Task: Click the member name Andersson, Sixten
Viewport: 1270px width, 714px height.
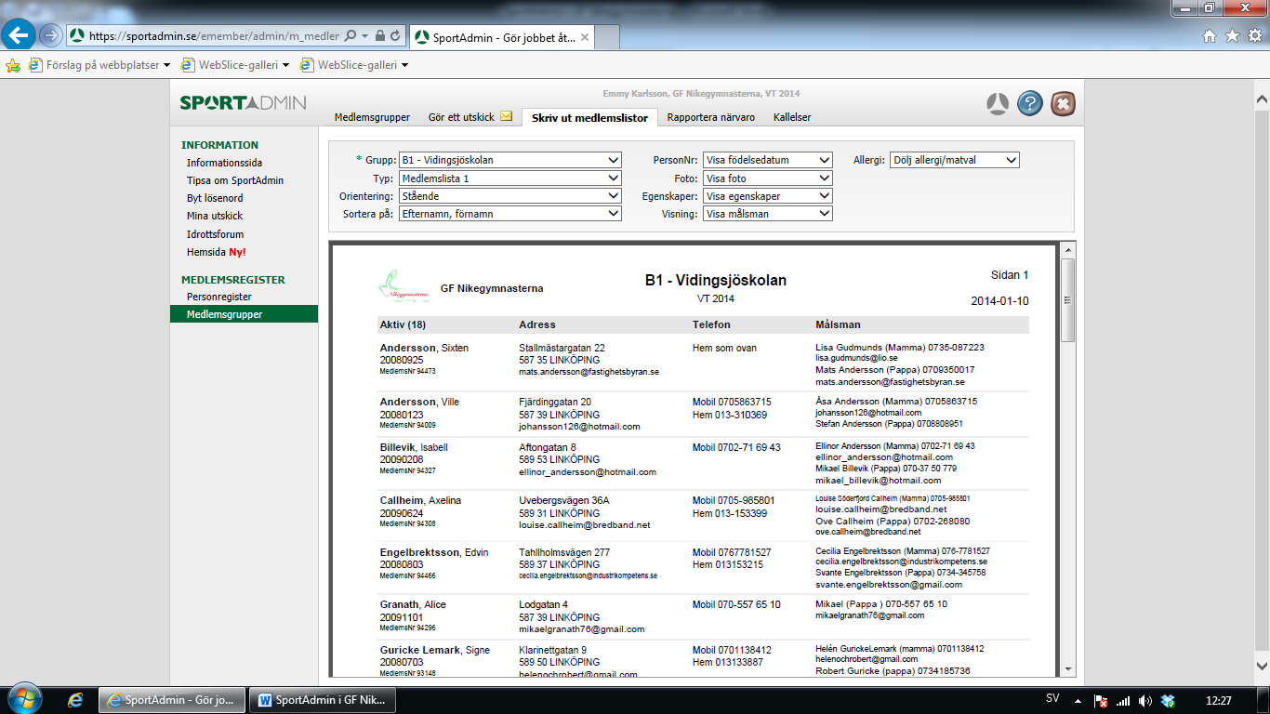Action: click(424, 348)
